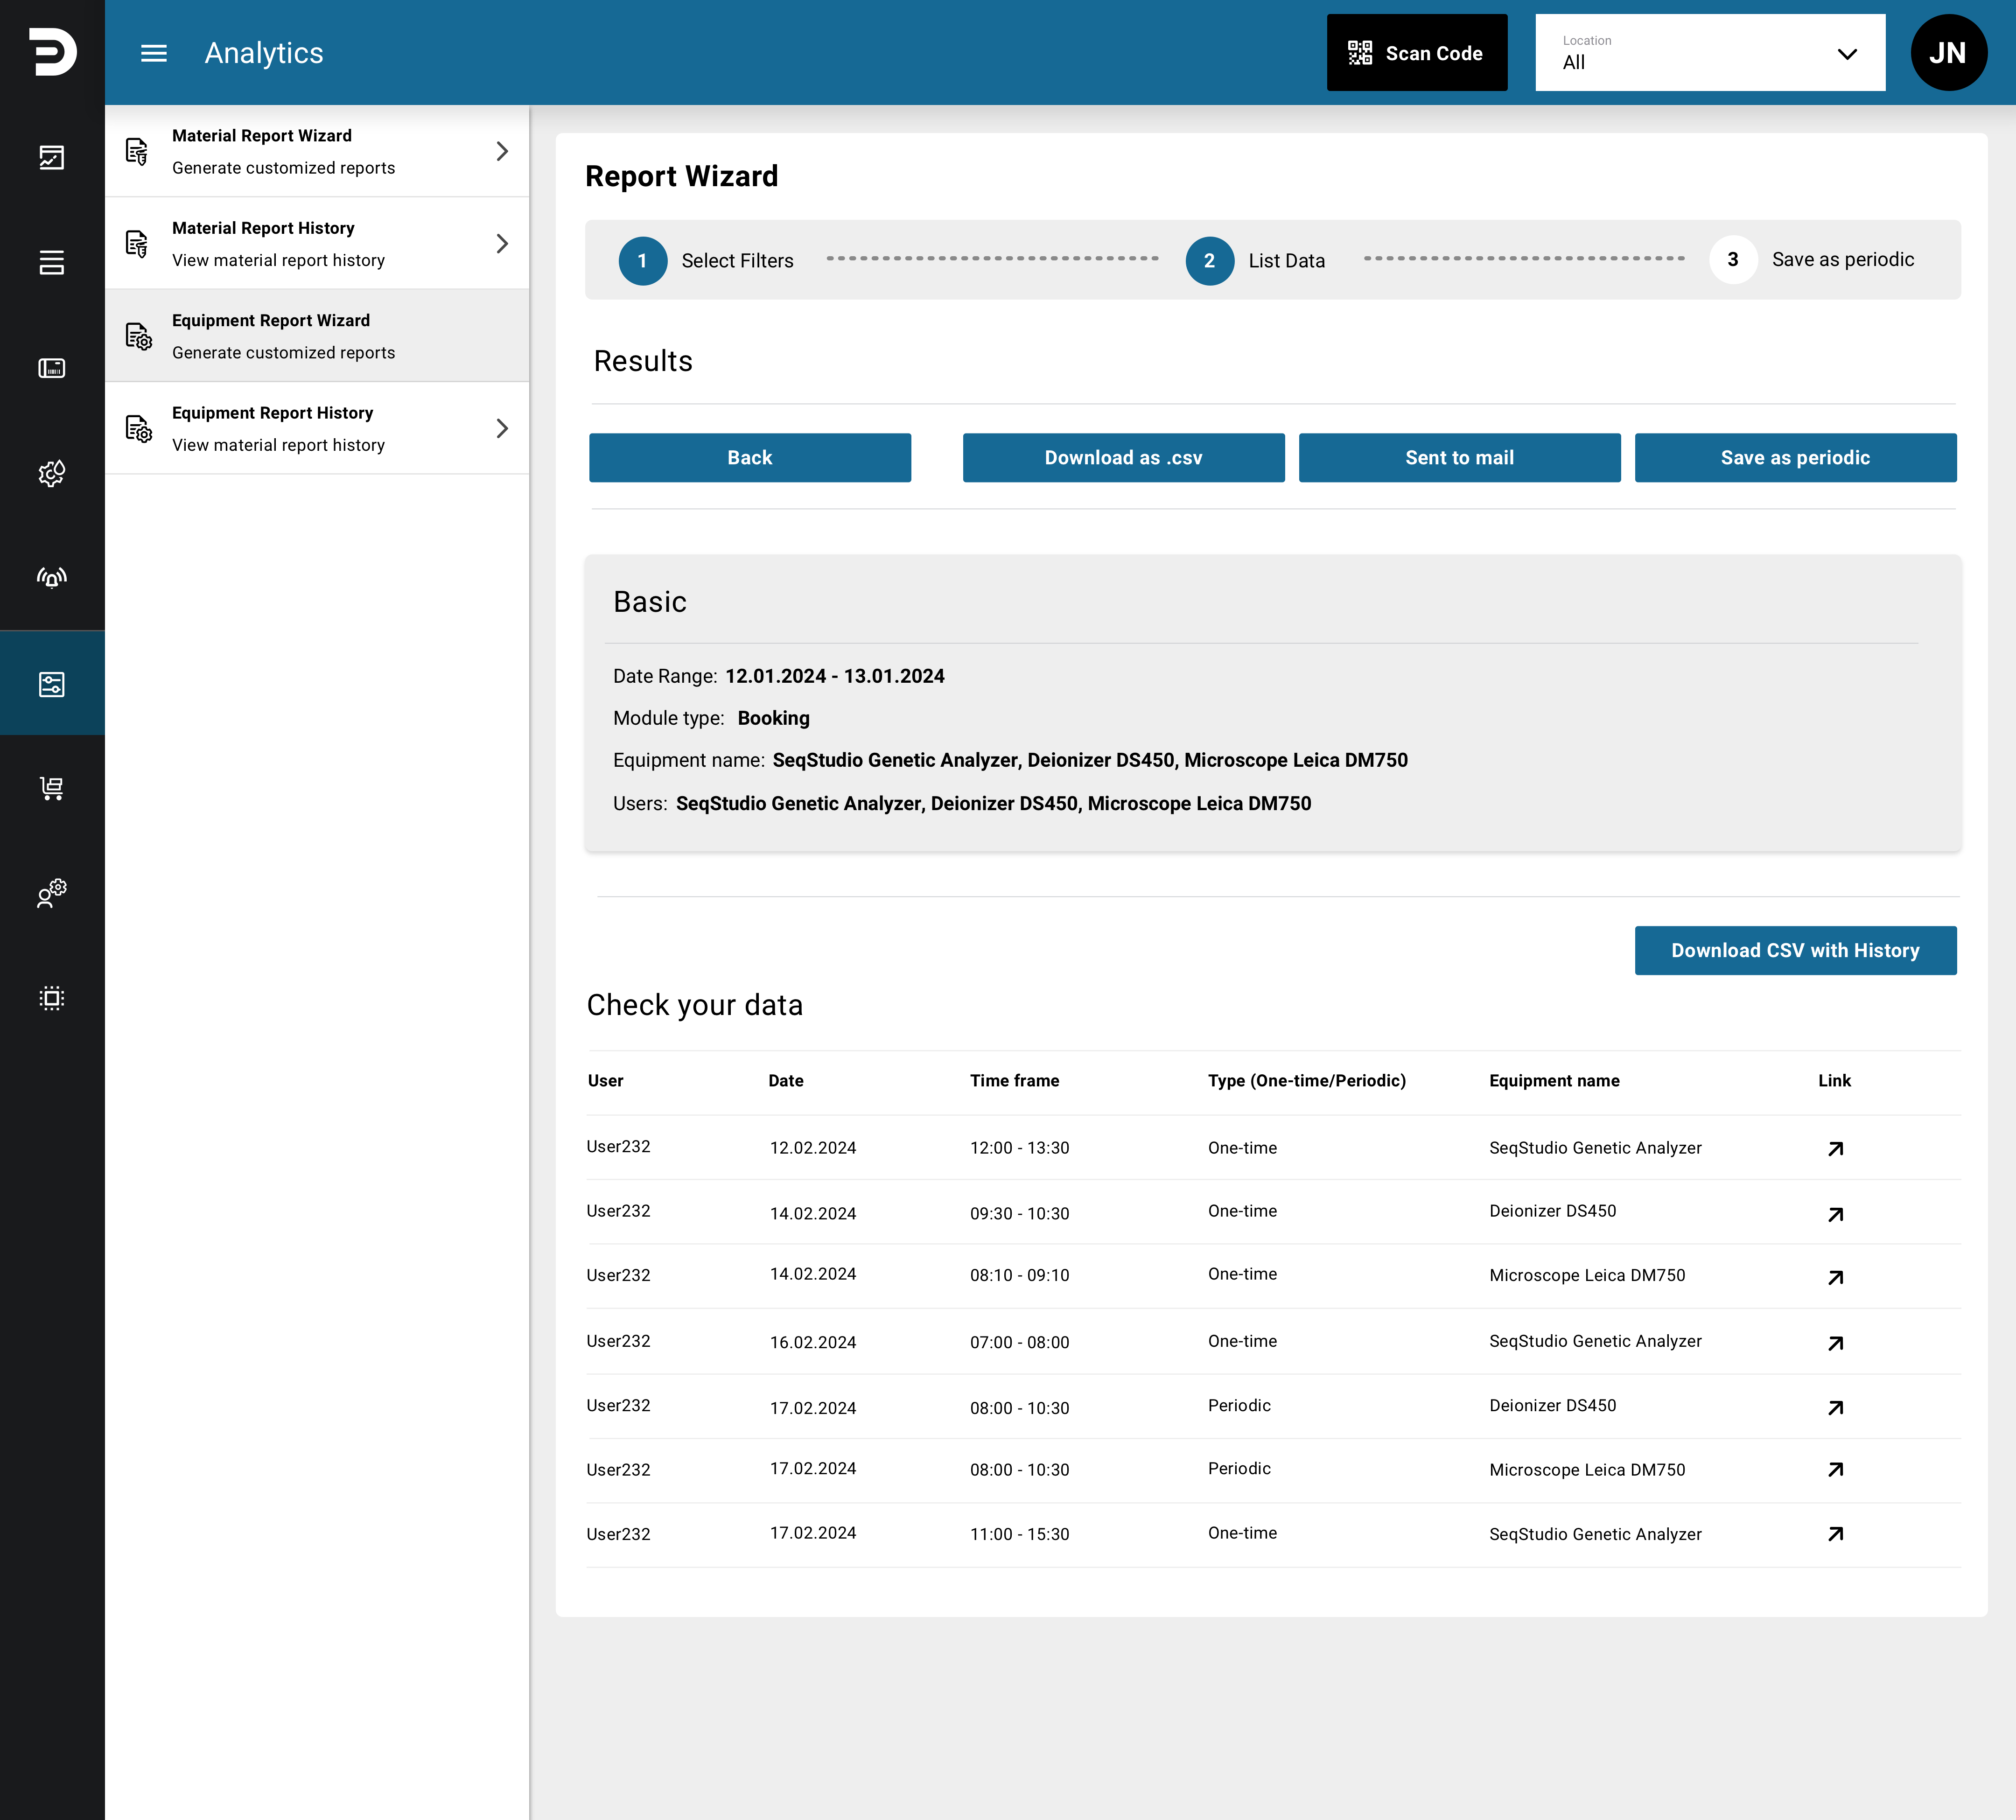2016x1820 pixels.
Task: Go to step 2 List Data
Action: tap(1255, 260)
